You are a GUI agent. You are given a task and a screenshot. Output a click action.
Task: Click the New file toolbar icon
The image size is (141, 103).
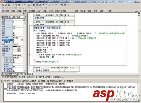(x=3, y=4)
